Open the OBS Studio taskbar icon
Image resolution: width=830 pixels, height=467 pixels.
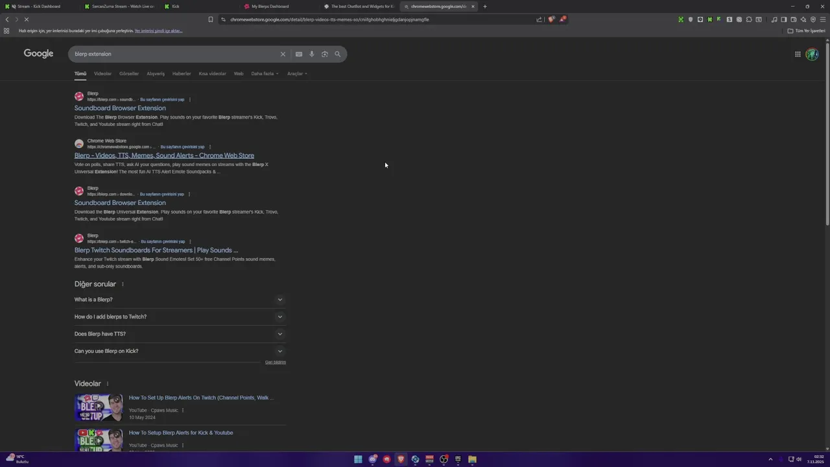(444, 459)
